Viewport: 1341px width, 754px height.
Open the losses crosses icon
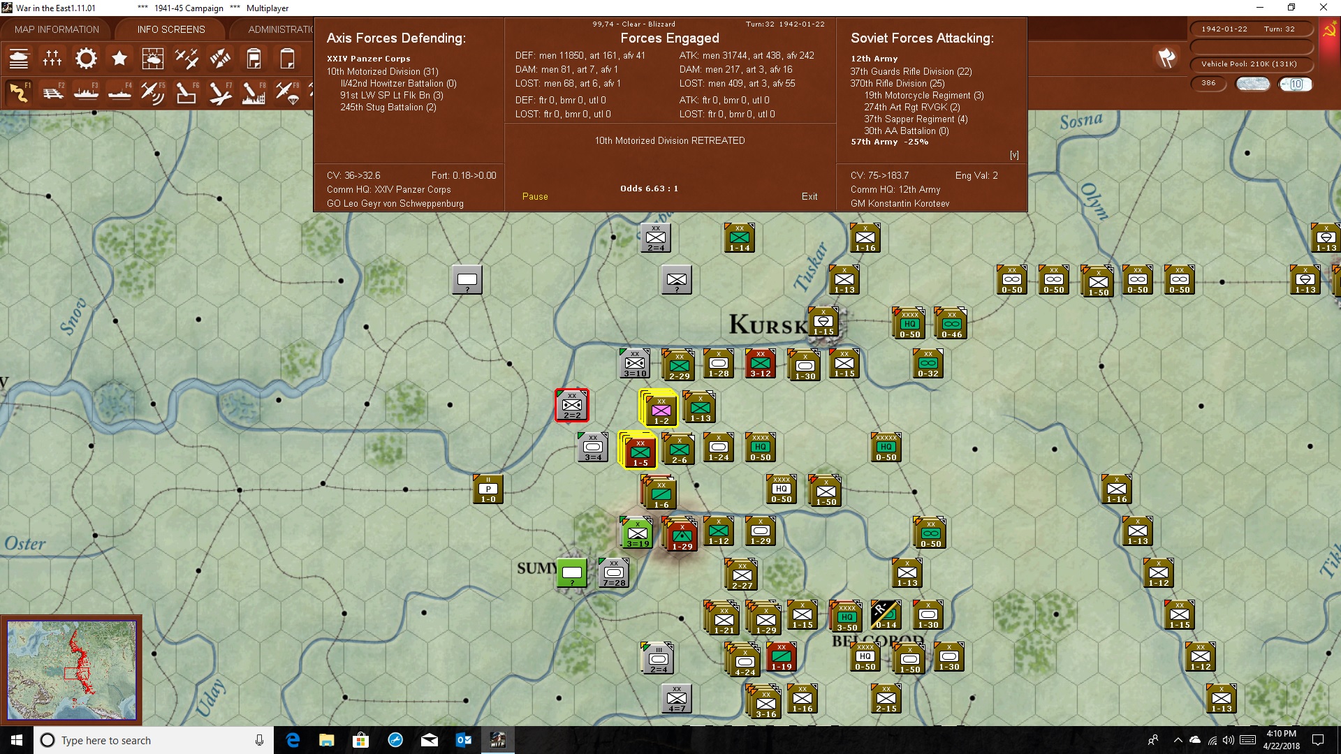(x=52, y=59)
